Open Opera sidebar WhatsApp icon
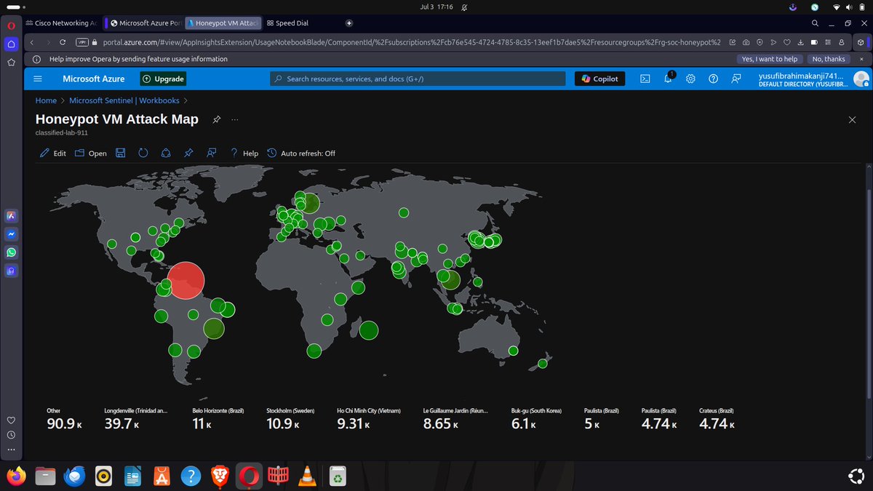The width and height of the screenshot is (873, 491). [x=12, y=252]
